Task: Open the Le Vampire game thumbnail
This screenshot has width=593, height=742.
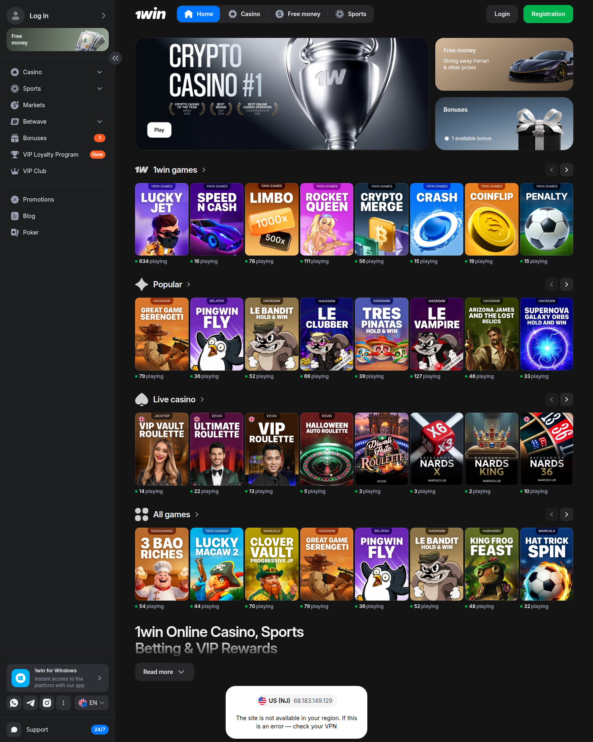Action: (x=437, y=334)
